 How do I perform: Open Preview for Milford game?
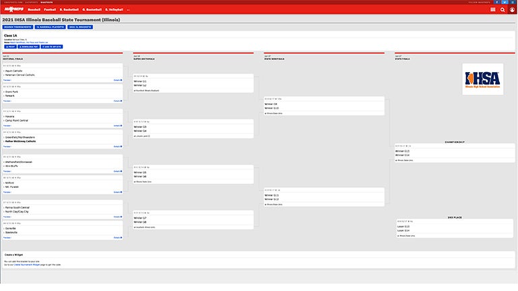point(7,192)
